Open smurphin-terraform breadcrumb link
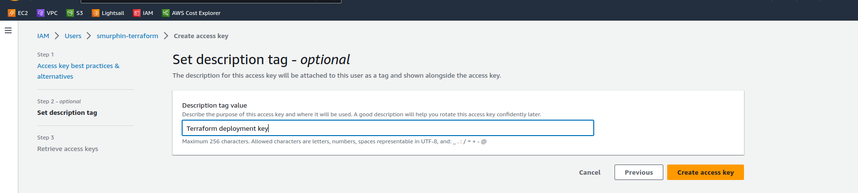 point(128,36)
